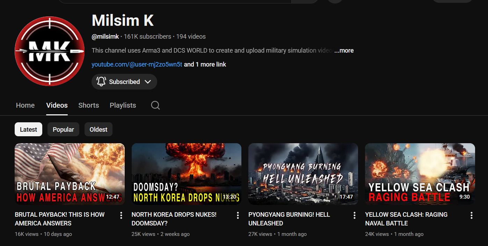
Task: Open options menu for YELLOW SEA CLASH video
Action: tap(471, 215)
